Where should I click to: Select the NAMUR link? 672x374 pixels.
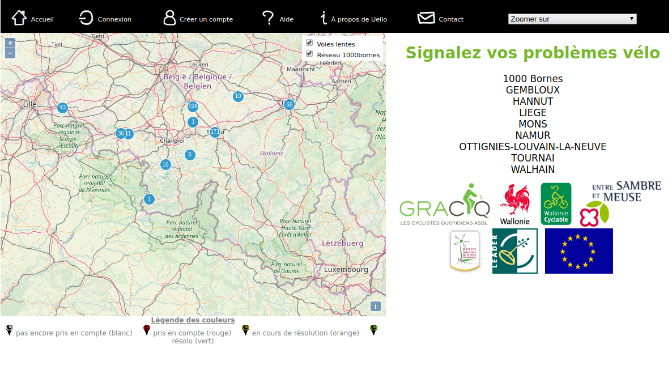[x=533, y=135]
